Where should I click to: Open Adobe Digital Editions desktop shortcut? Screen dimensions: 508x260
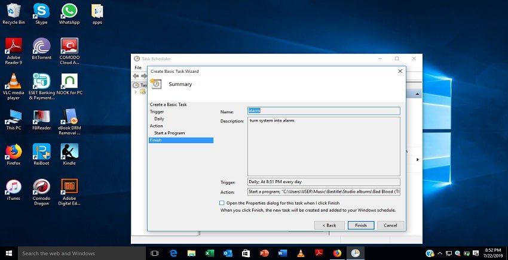[x=69, y=192]
